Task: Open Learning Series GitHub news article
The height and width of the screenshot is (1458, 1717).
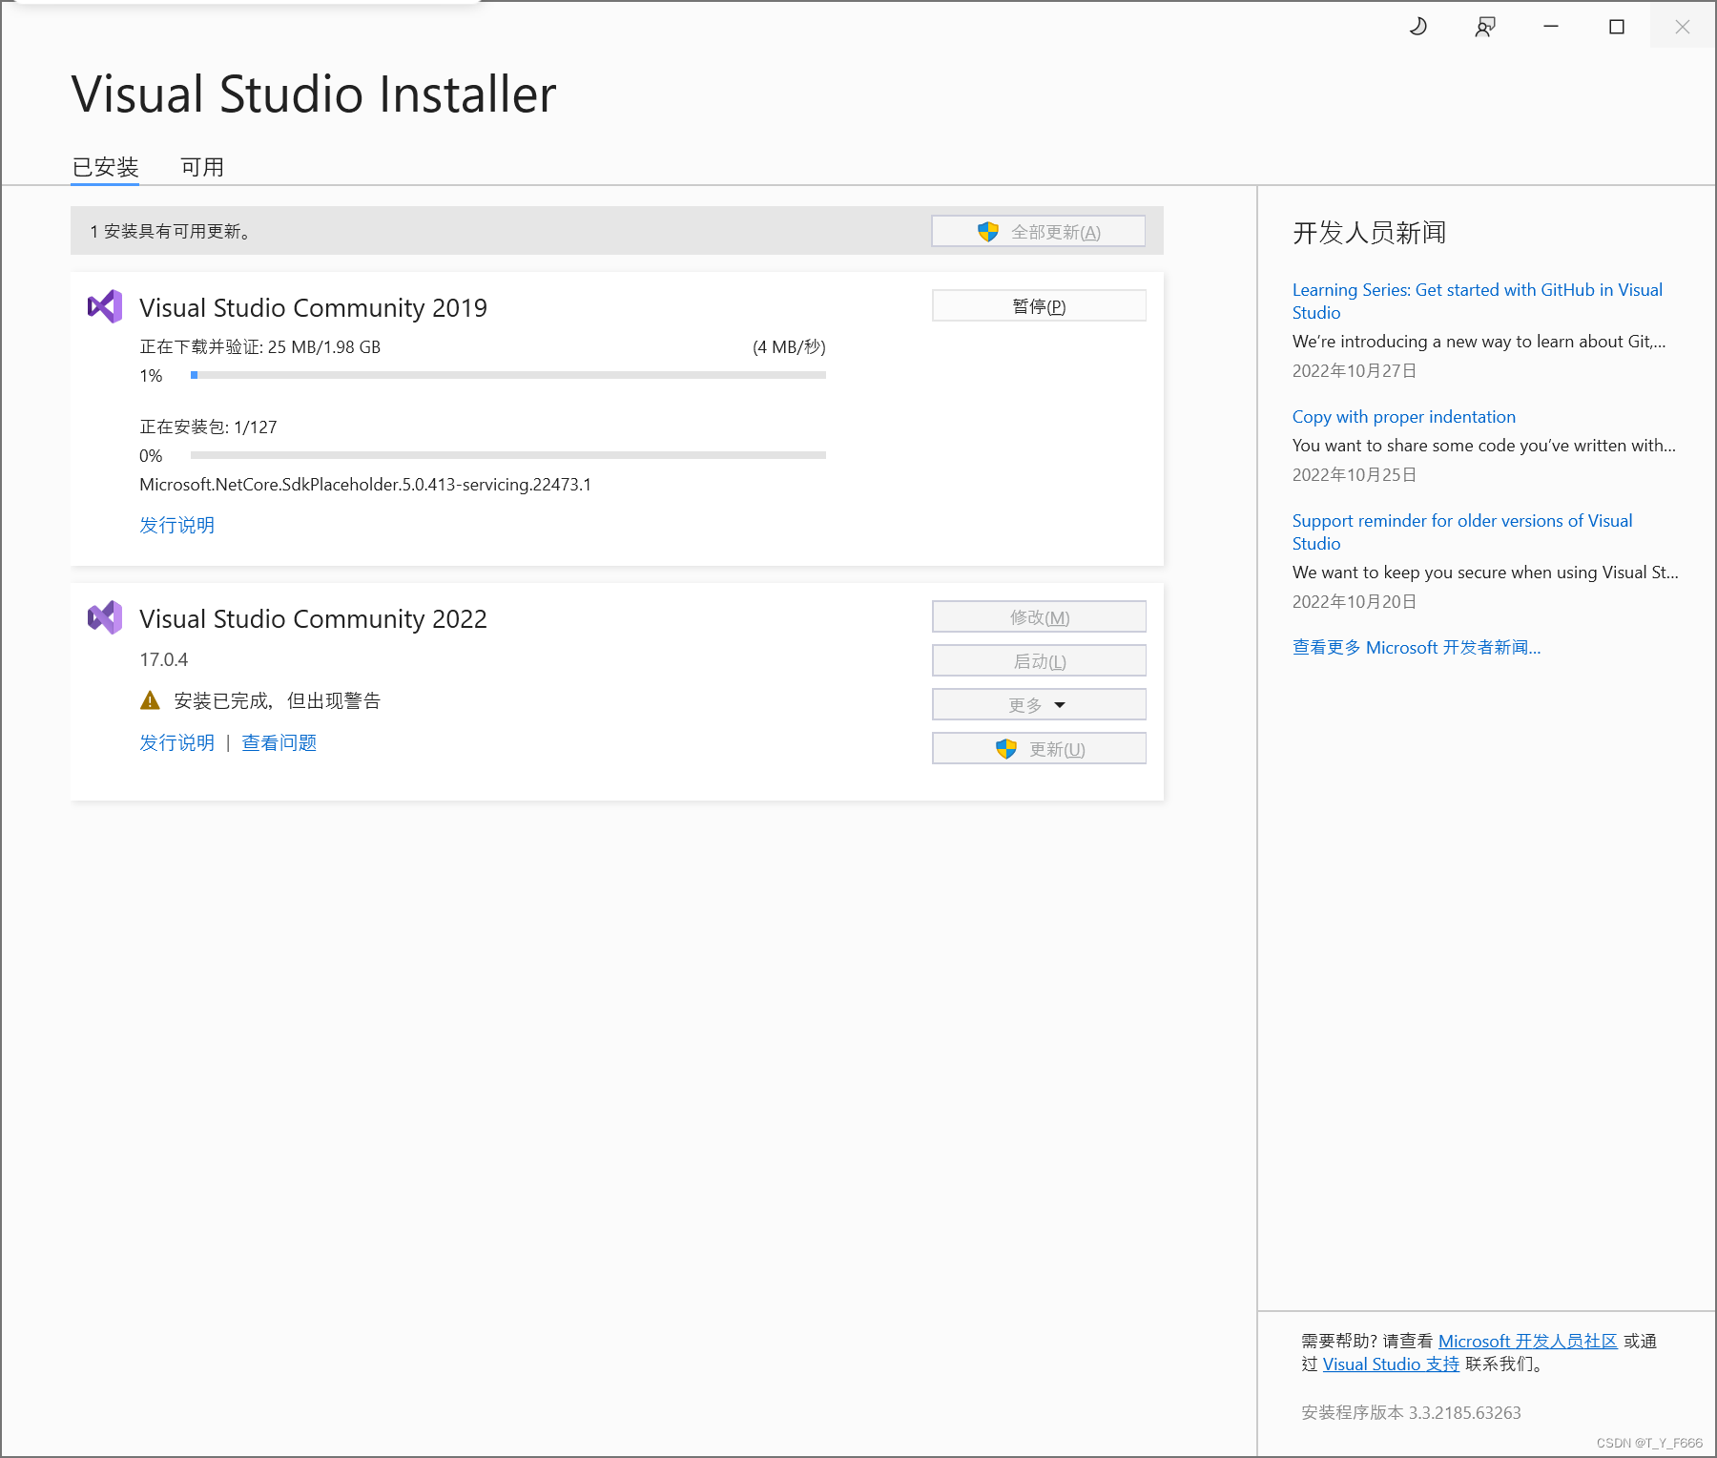Action: (x=1477, y=301)
